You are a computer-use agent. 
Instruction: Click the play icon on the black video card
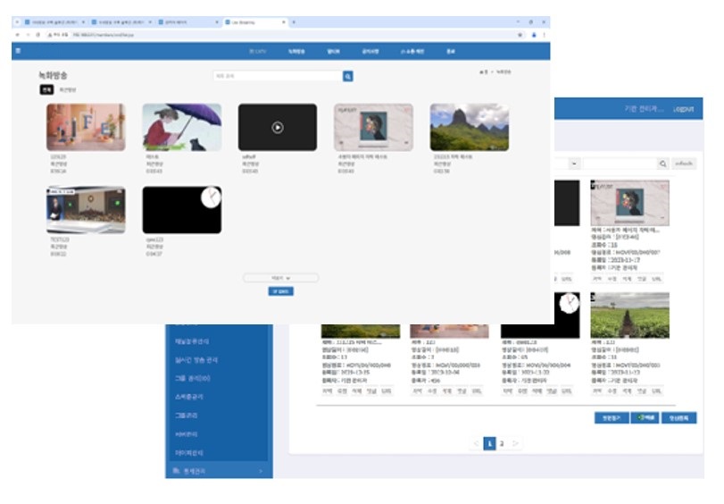[278, 127]
